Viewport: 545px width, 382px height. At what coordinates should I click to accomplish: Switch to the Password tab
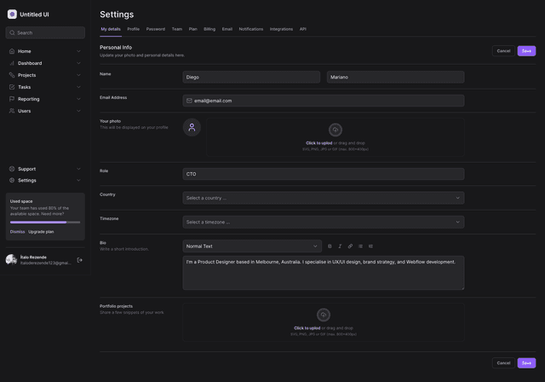tap(156, 29)
